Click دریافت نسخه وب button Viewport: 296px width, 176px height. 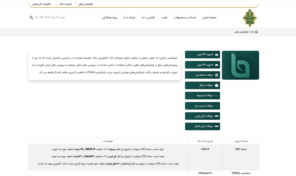202,75
